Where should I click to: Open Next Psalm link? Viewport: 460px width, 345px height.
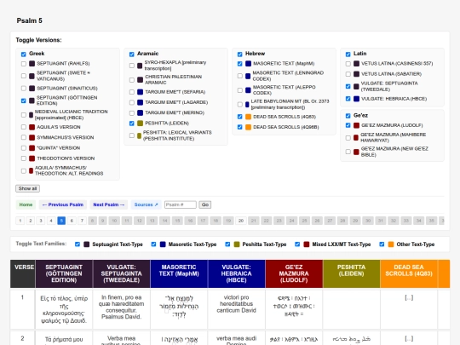(x=108, y=204)
